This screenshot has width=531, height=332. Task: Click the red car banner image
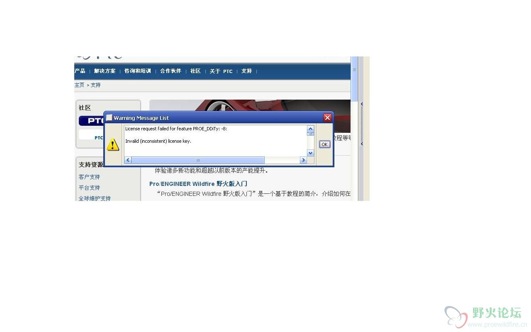(x=250, y=105)
